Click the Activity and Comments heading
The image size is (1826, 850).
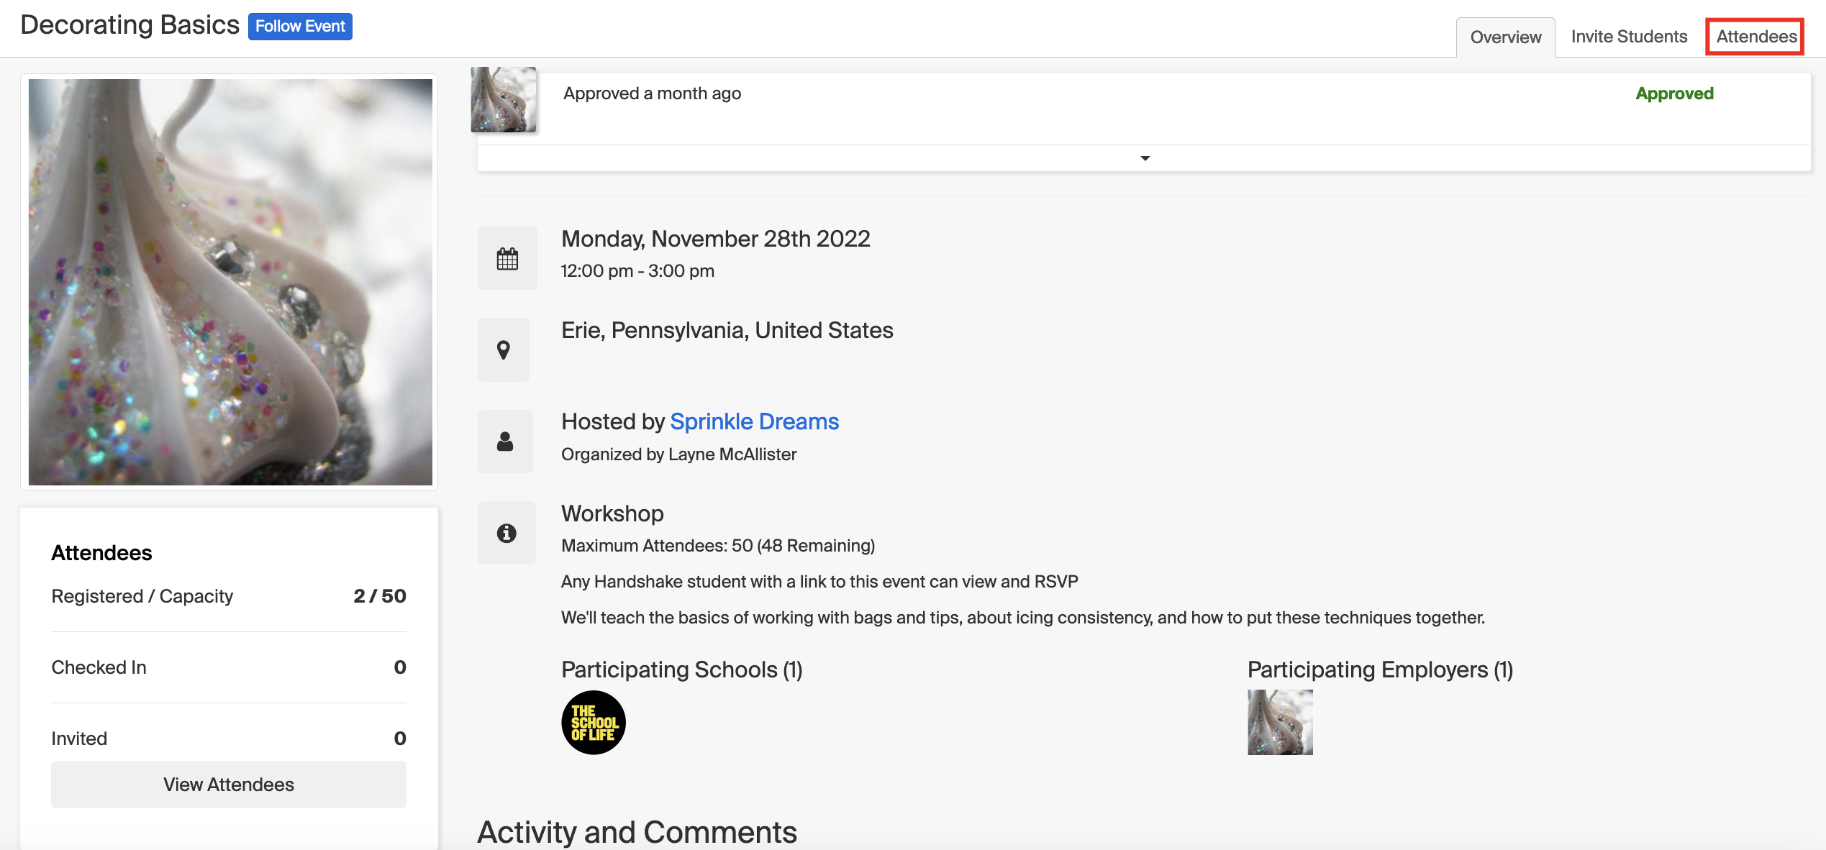(637, 832)
